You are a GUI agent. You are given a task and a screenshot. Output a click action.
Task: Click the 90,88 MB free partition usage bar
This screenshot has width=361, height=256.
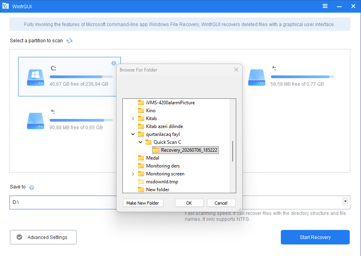[x=81, y=120]
